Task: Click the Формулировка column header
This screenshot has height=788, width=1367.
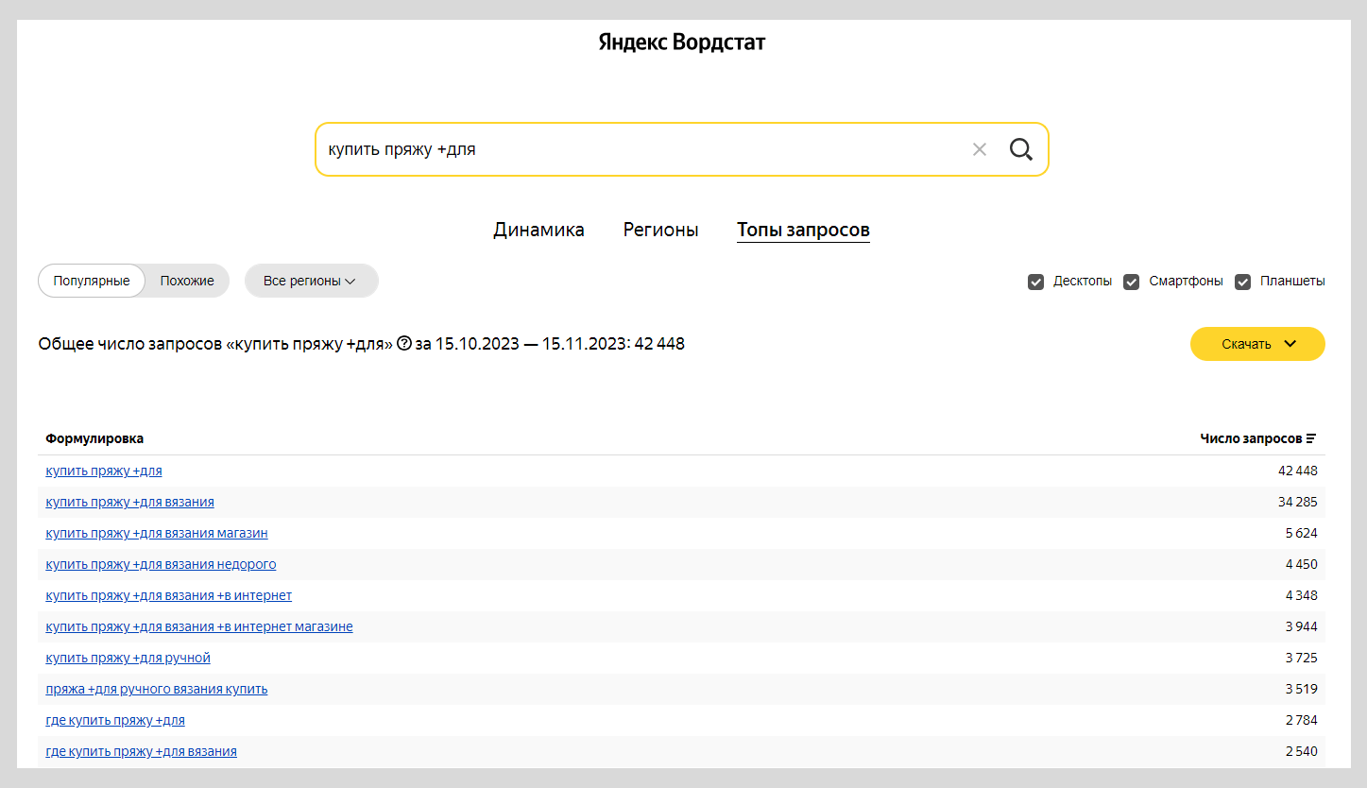Action: [94, 438]
